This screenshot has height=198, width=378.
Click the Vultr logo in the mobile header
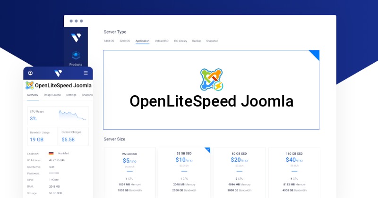58,73
